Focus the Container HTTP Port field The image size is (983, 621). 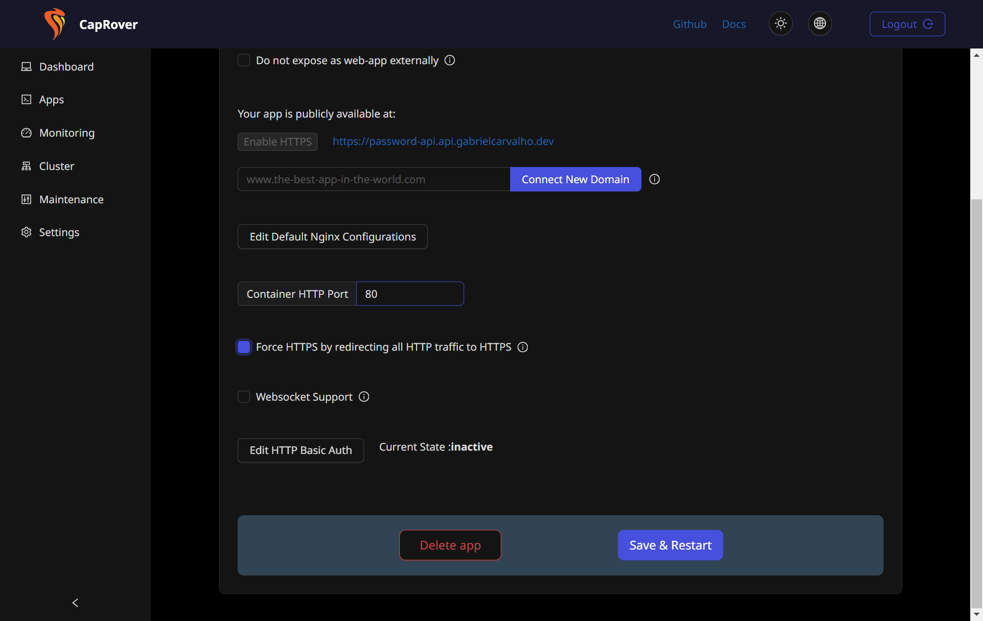tap(410, 294)
